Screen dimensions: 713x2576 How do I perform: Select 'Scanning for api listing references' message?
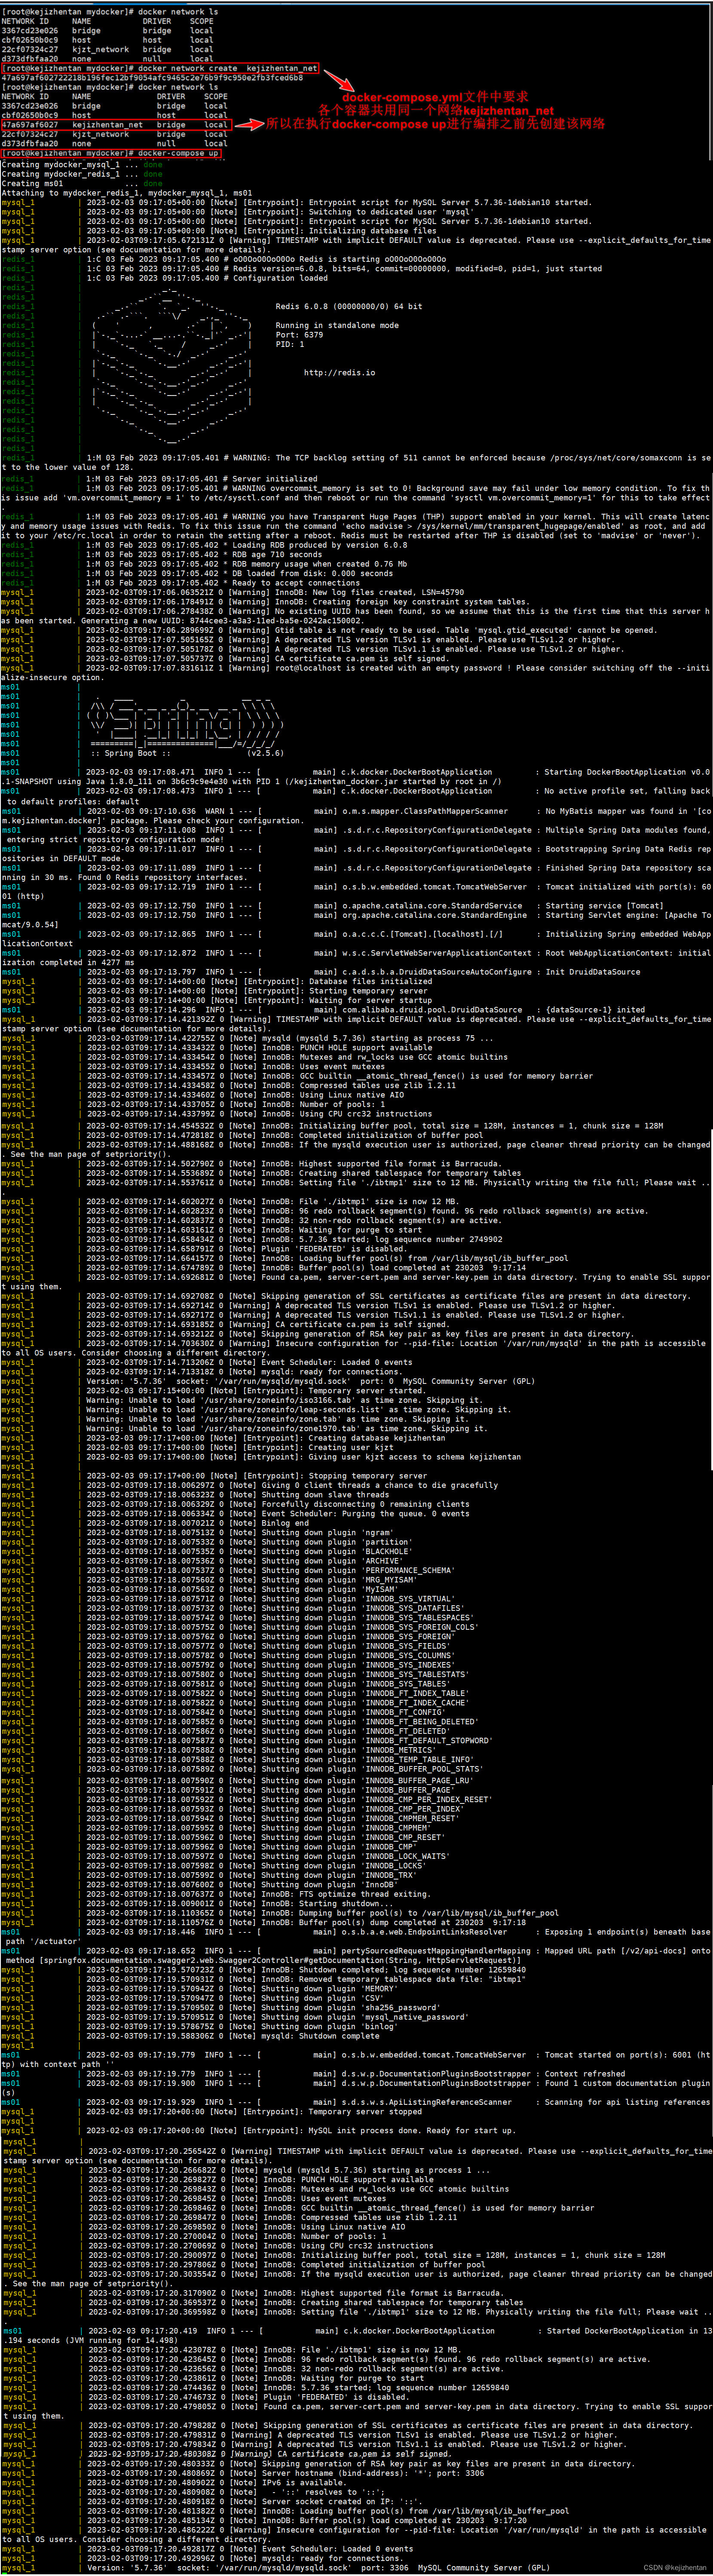coord(627,2101)
